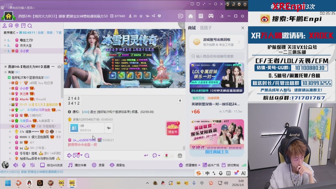The image size is (336, 189).
Task: Click the channel home logo icon
Action: pyautogui.click(x=8, y=16)
